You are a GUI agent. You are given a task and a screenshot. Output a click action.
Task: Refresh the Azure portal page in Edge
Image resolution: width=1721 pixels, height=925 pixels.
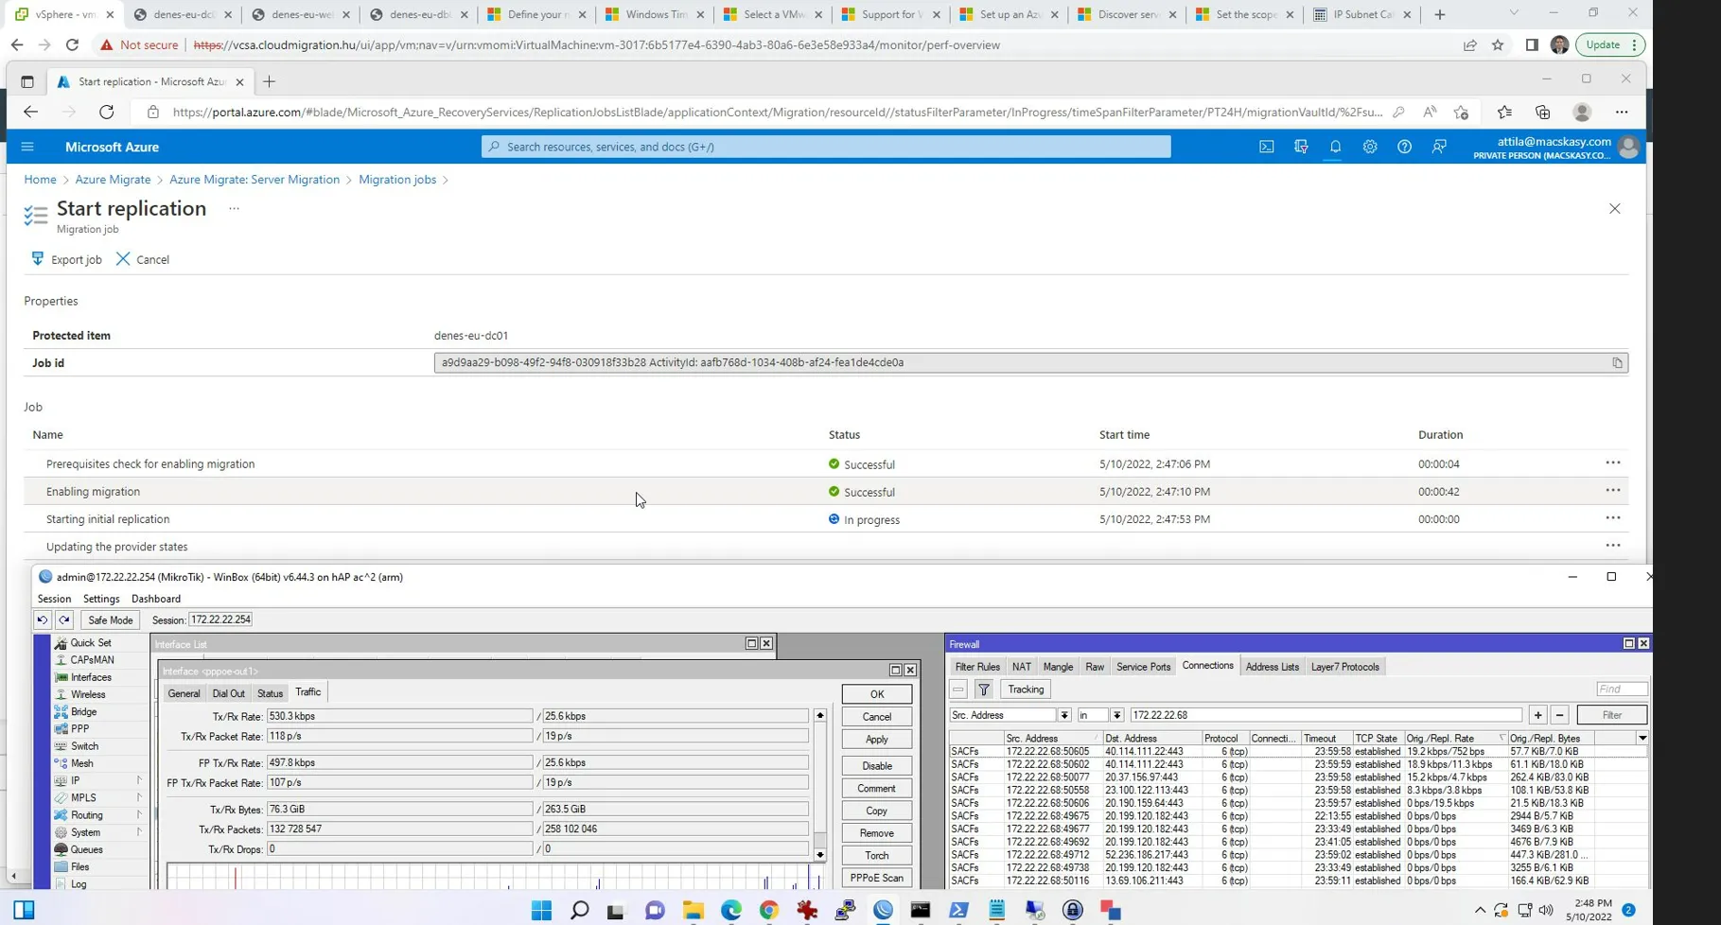click(107, 113)
